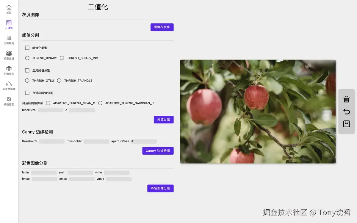Click the 彩色图像分割 button
Viewport: 357px width, 223px height.
pyautogui.click(x=160, y=188)
